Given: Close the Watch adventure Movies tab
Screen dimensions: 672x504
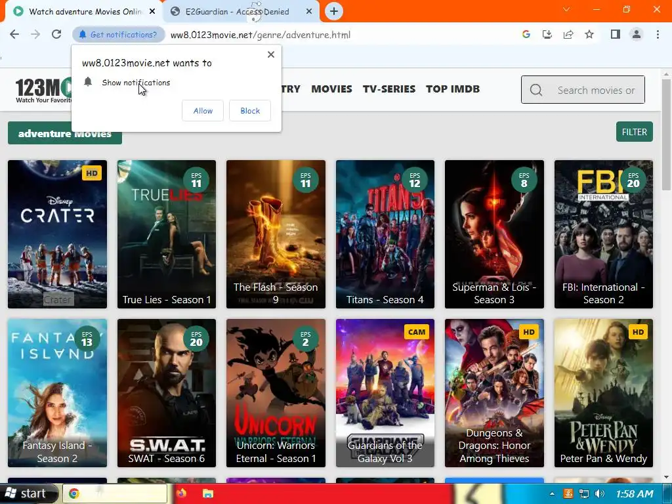Looking at the screenshot, I should (x=152, y=12).
